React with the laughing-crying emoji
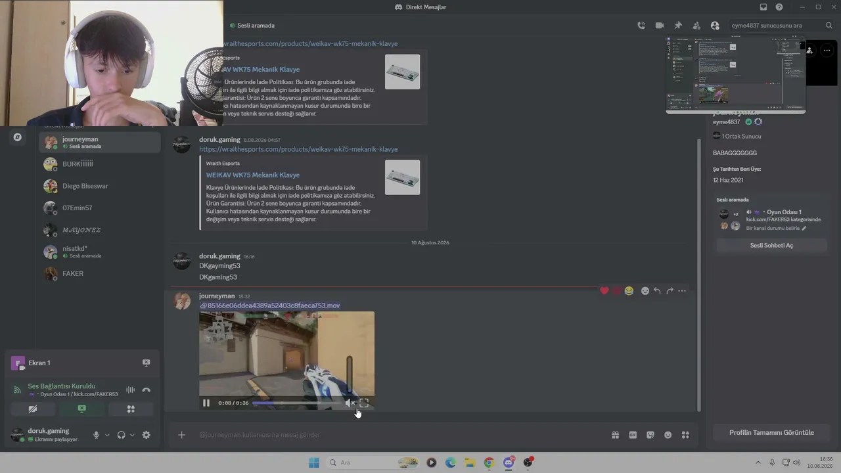 click(629, 291)
